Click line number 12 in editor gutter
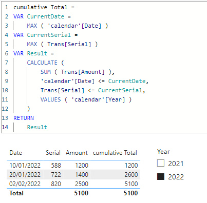Viewport: 207px width, 203px height. (5, 109)
